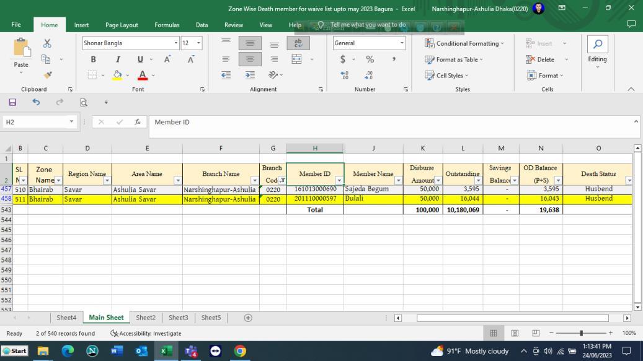Screen dimensions: 643x361
Task: Toggle Center horizontal alignment
Action: (x=250, y=59)
